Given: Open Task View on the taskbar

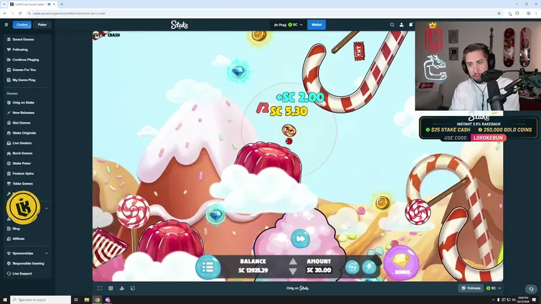Looking at the screenshot, I should pyautogui.click(x=76, y=300).
